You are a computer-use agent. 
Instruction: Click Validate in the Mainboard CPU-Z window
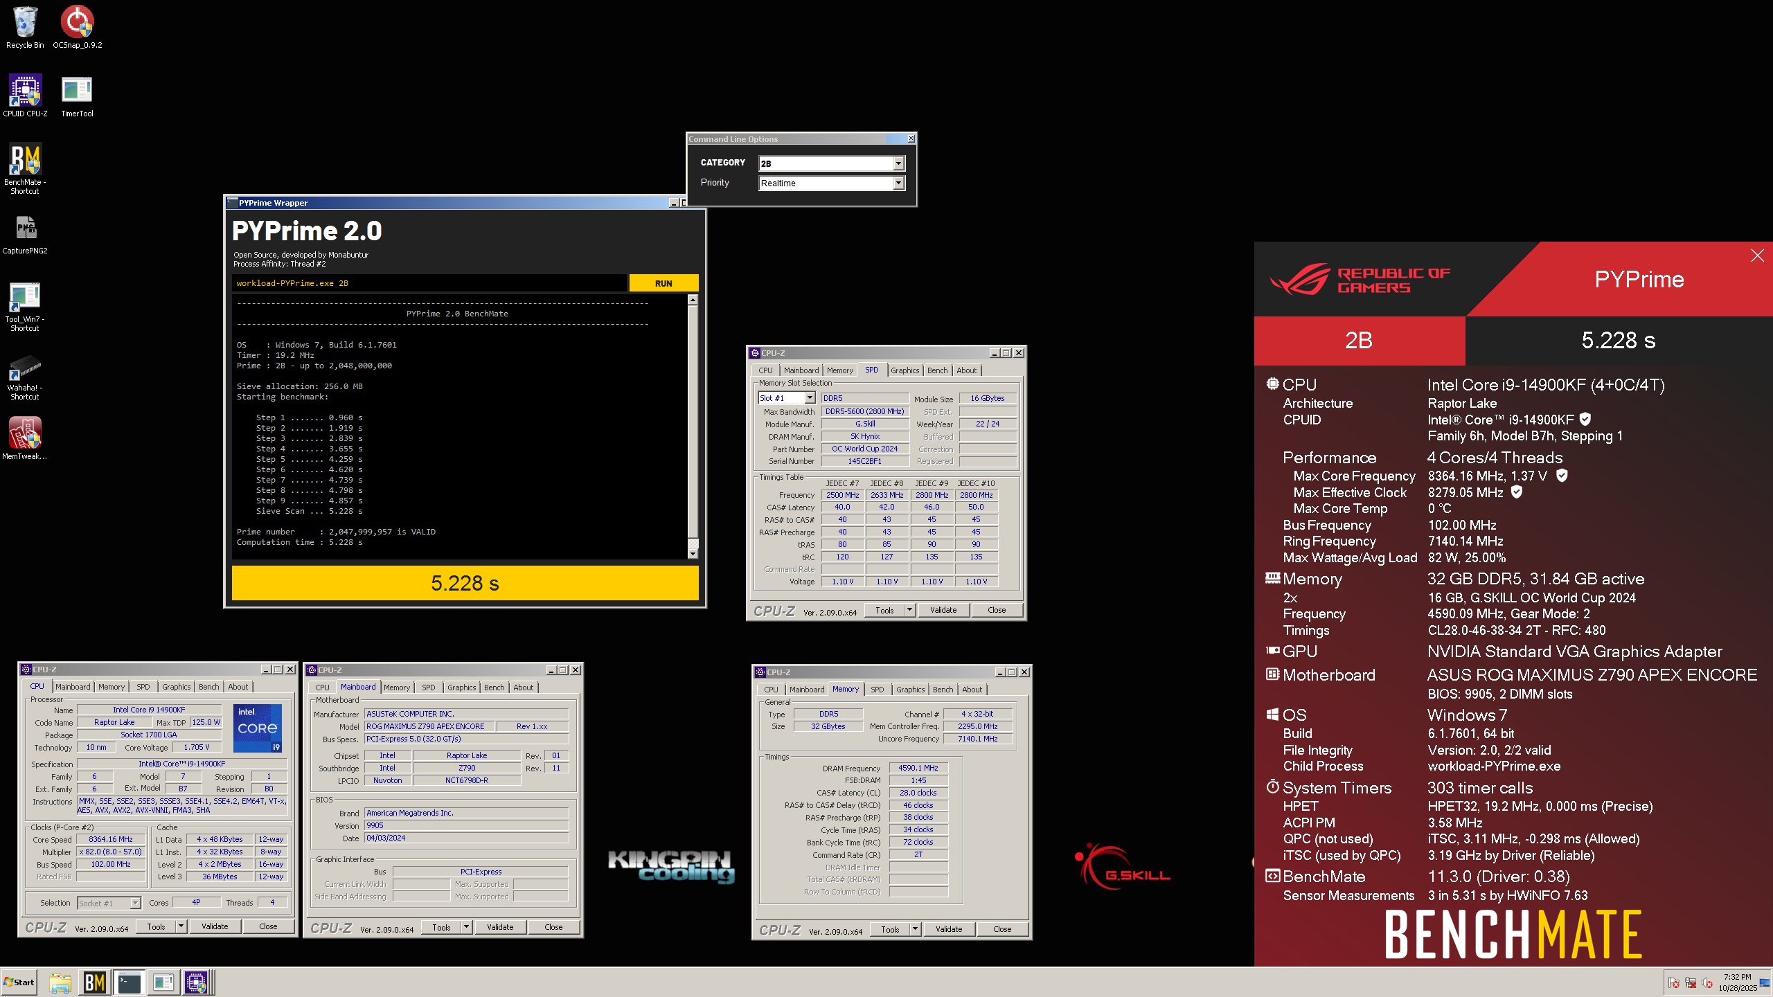pos(500,927)
